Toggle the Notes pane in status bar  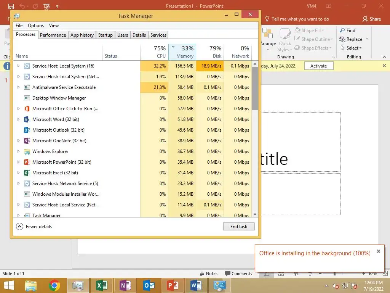208,274
